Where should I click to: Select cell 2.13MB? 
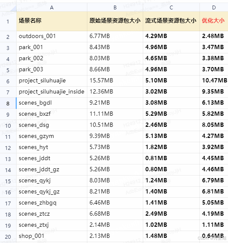click(x=115, y=236)
